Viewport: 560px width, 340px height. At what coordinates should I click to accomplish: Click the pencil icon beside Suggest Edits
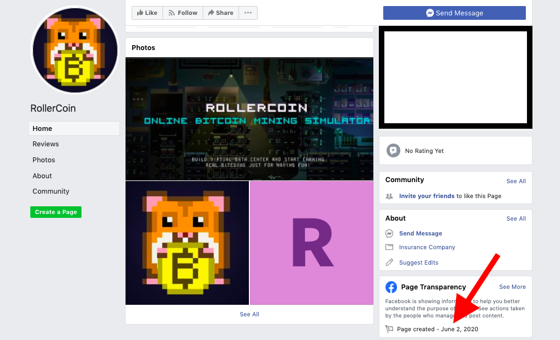tap(389, 262)
